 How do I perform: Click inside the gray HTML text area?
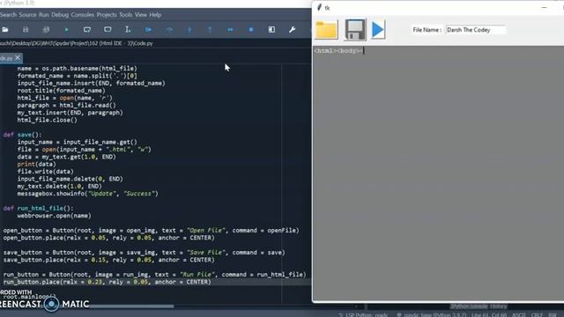[x=438, y=173]
